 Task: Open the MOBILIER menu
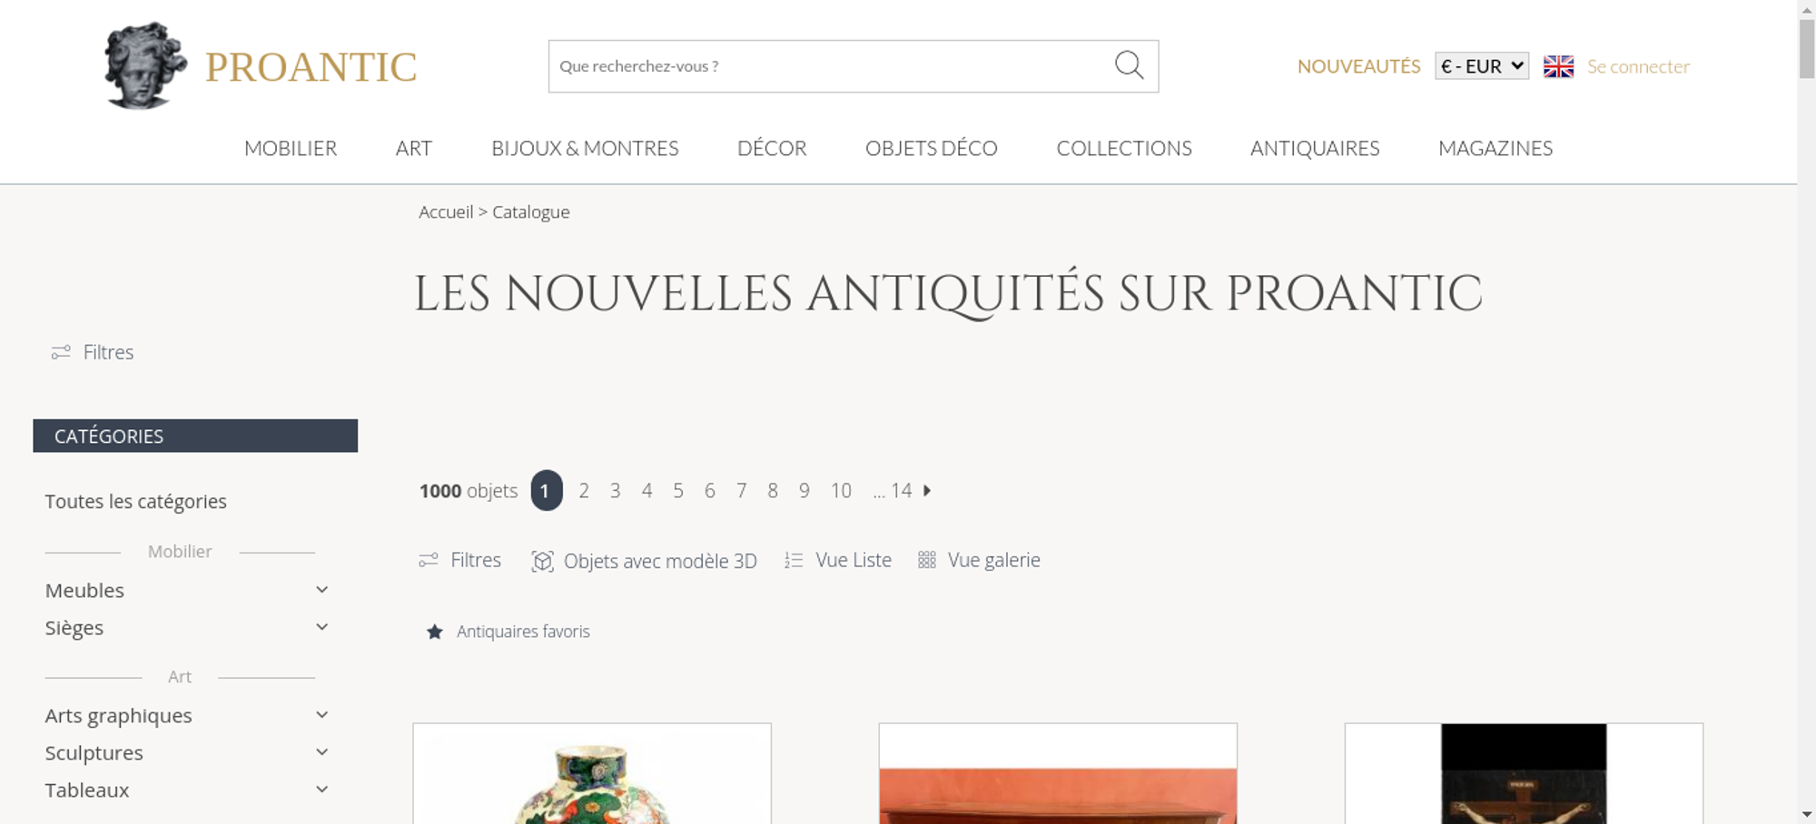291,148
